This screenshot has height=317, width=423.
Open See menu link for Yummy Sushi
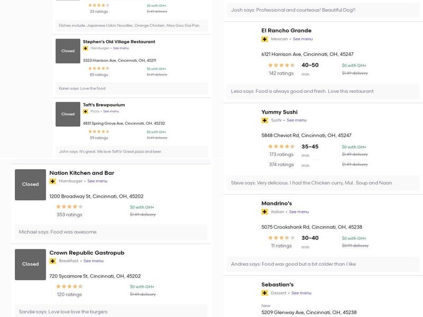point(297,120)
